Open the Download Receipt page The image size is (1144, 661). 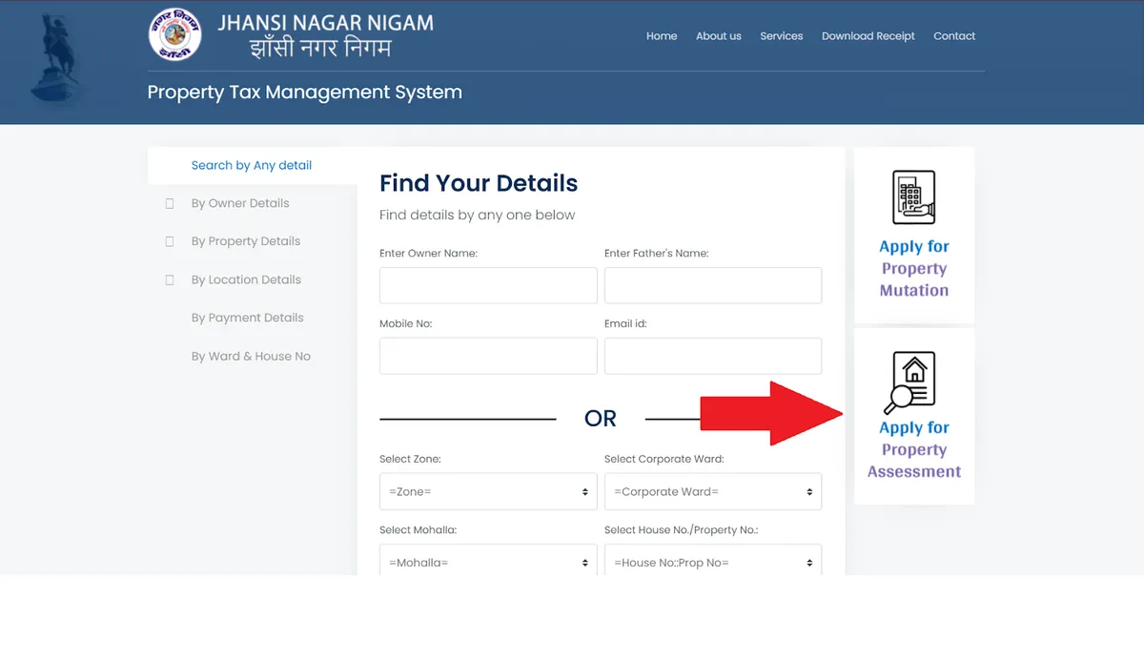click(x=868, y=36)
